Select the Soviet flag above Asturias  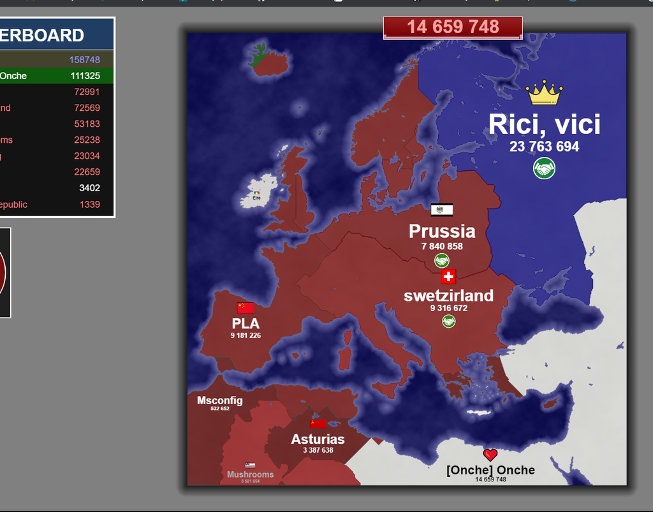pos(318,424)
